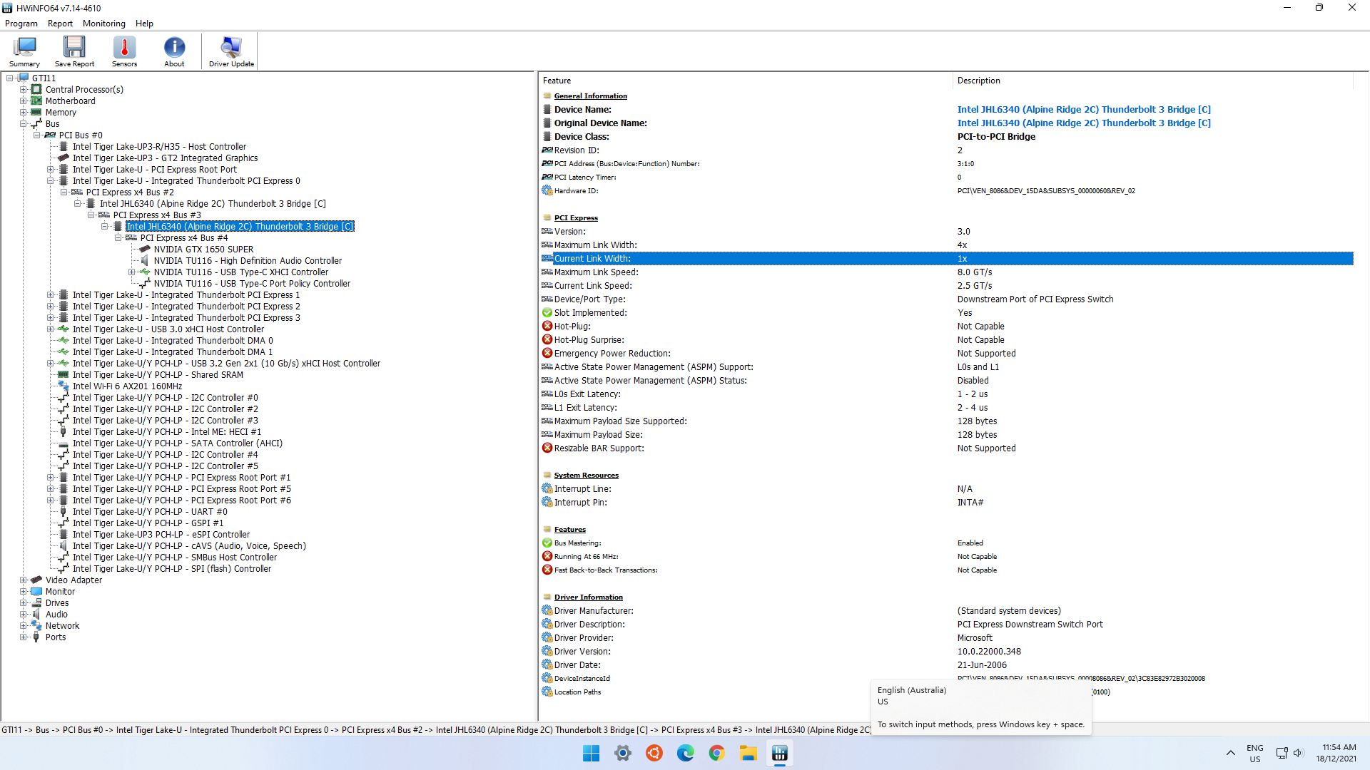Screen dimensions: 1370x770
Task: Launch the Driver Update tool
Action: pos(231,51)
